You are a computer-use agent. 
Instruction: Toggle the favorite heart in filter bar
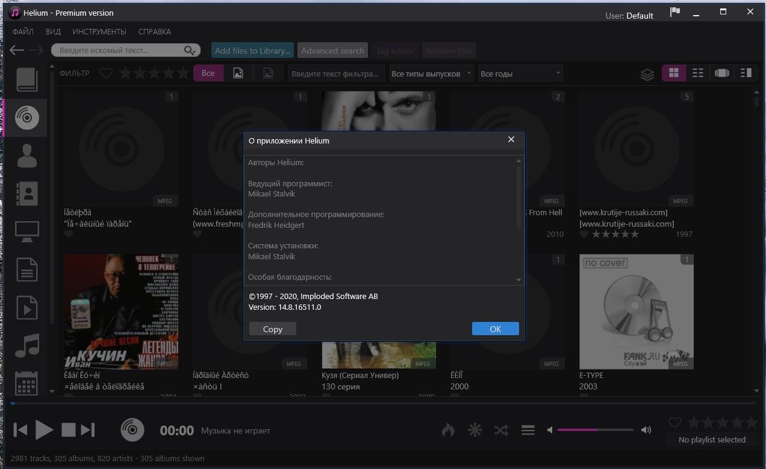(106, 74)
